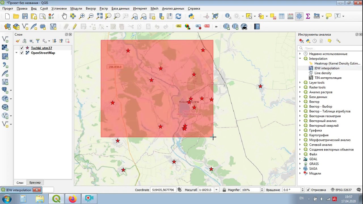Open Firefox from the Windows taskbar
The image size is (363, 204).
tap(73, 199)
